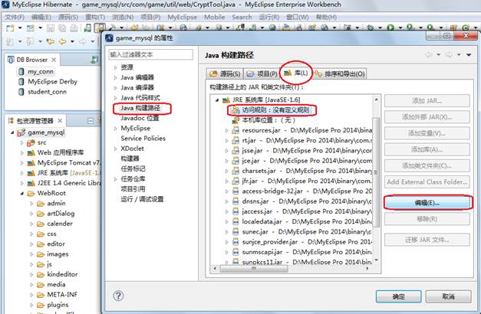Click the rt.jar file icon
Viewport: 481px width, 314px height.
coord(236,140)
